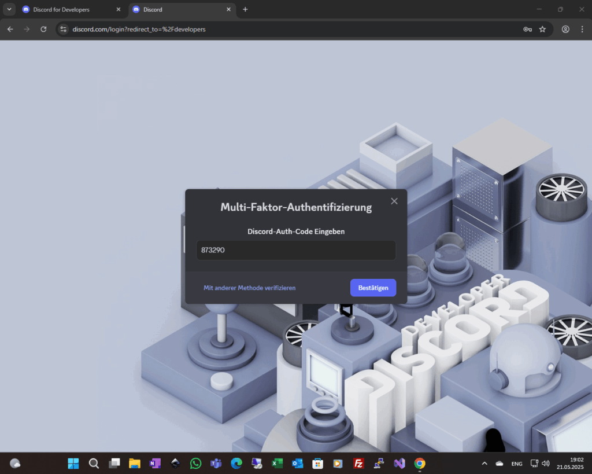Bookmark this page with the star
Screen dimensions: 592x474
(542, 29)
